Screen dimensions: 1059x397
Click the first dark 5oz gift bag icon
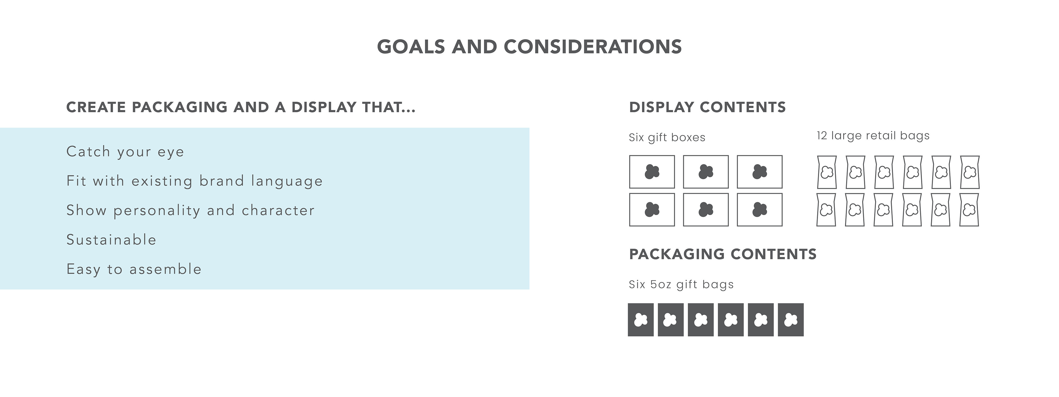point(640,320)
